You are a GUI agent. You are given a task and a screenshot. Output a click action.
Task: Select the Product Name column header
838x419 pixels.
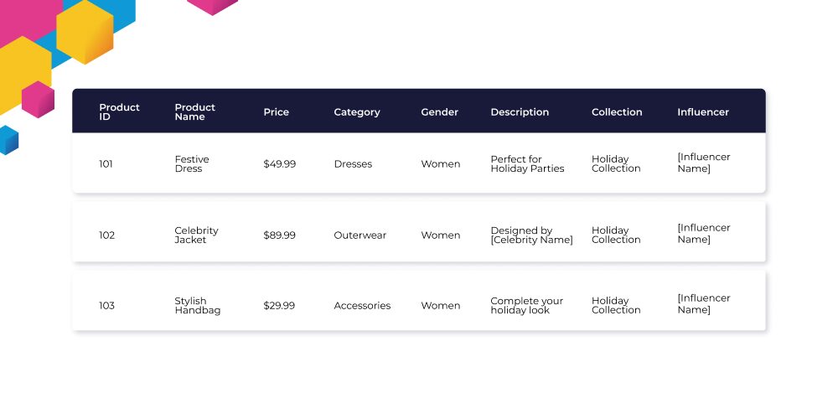(194, 111)
